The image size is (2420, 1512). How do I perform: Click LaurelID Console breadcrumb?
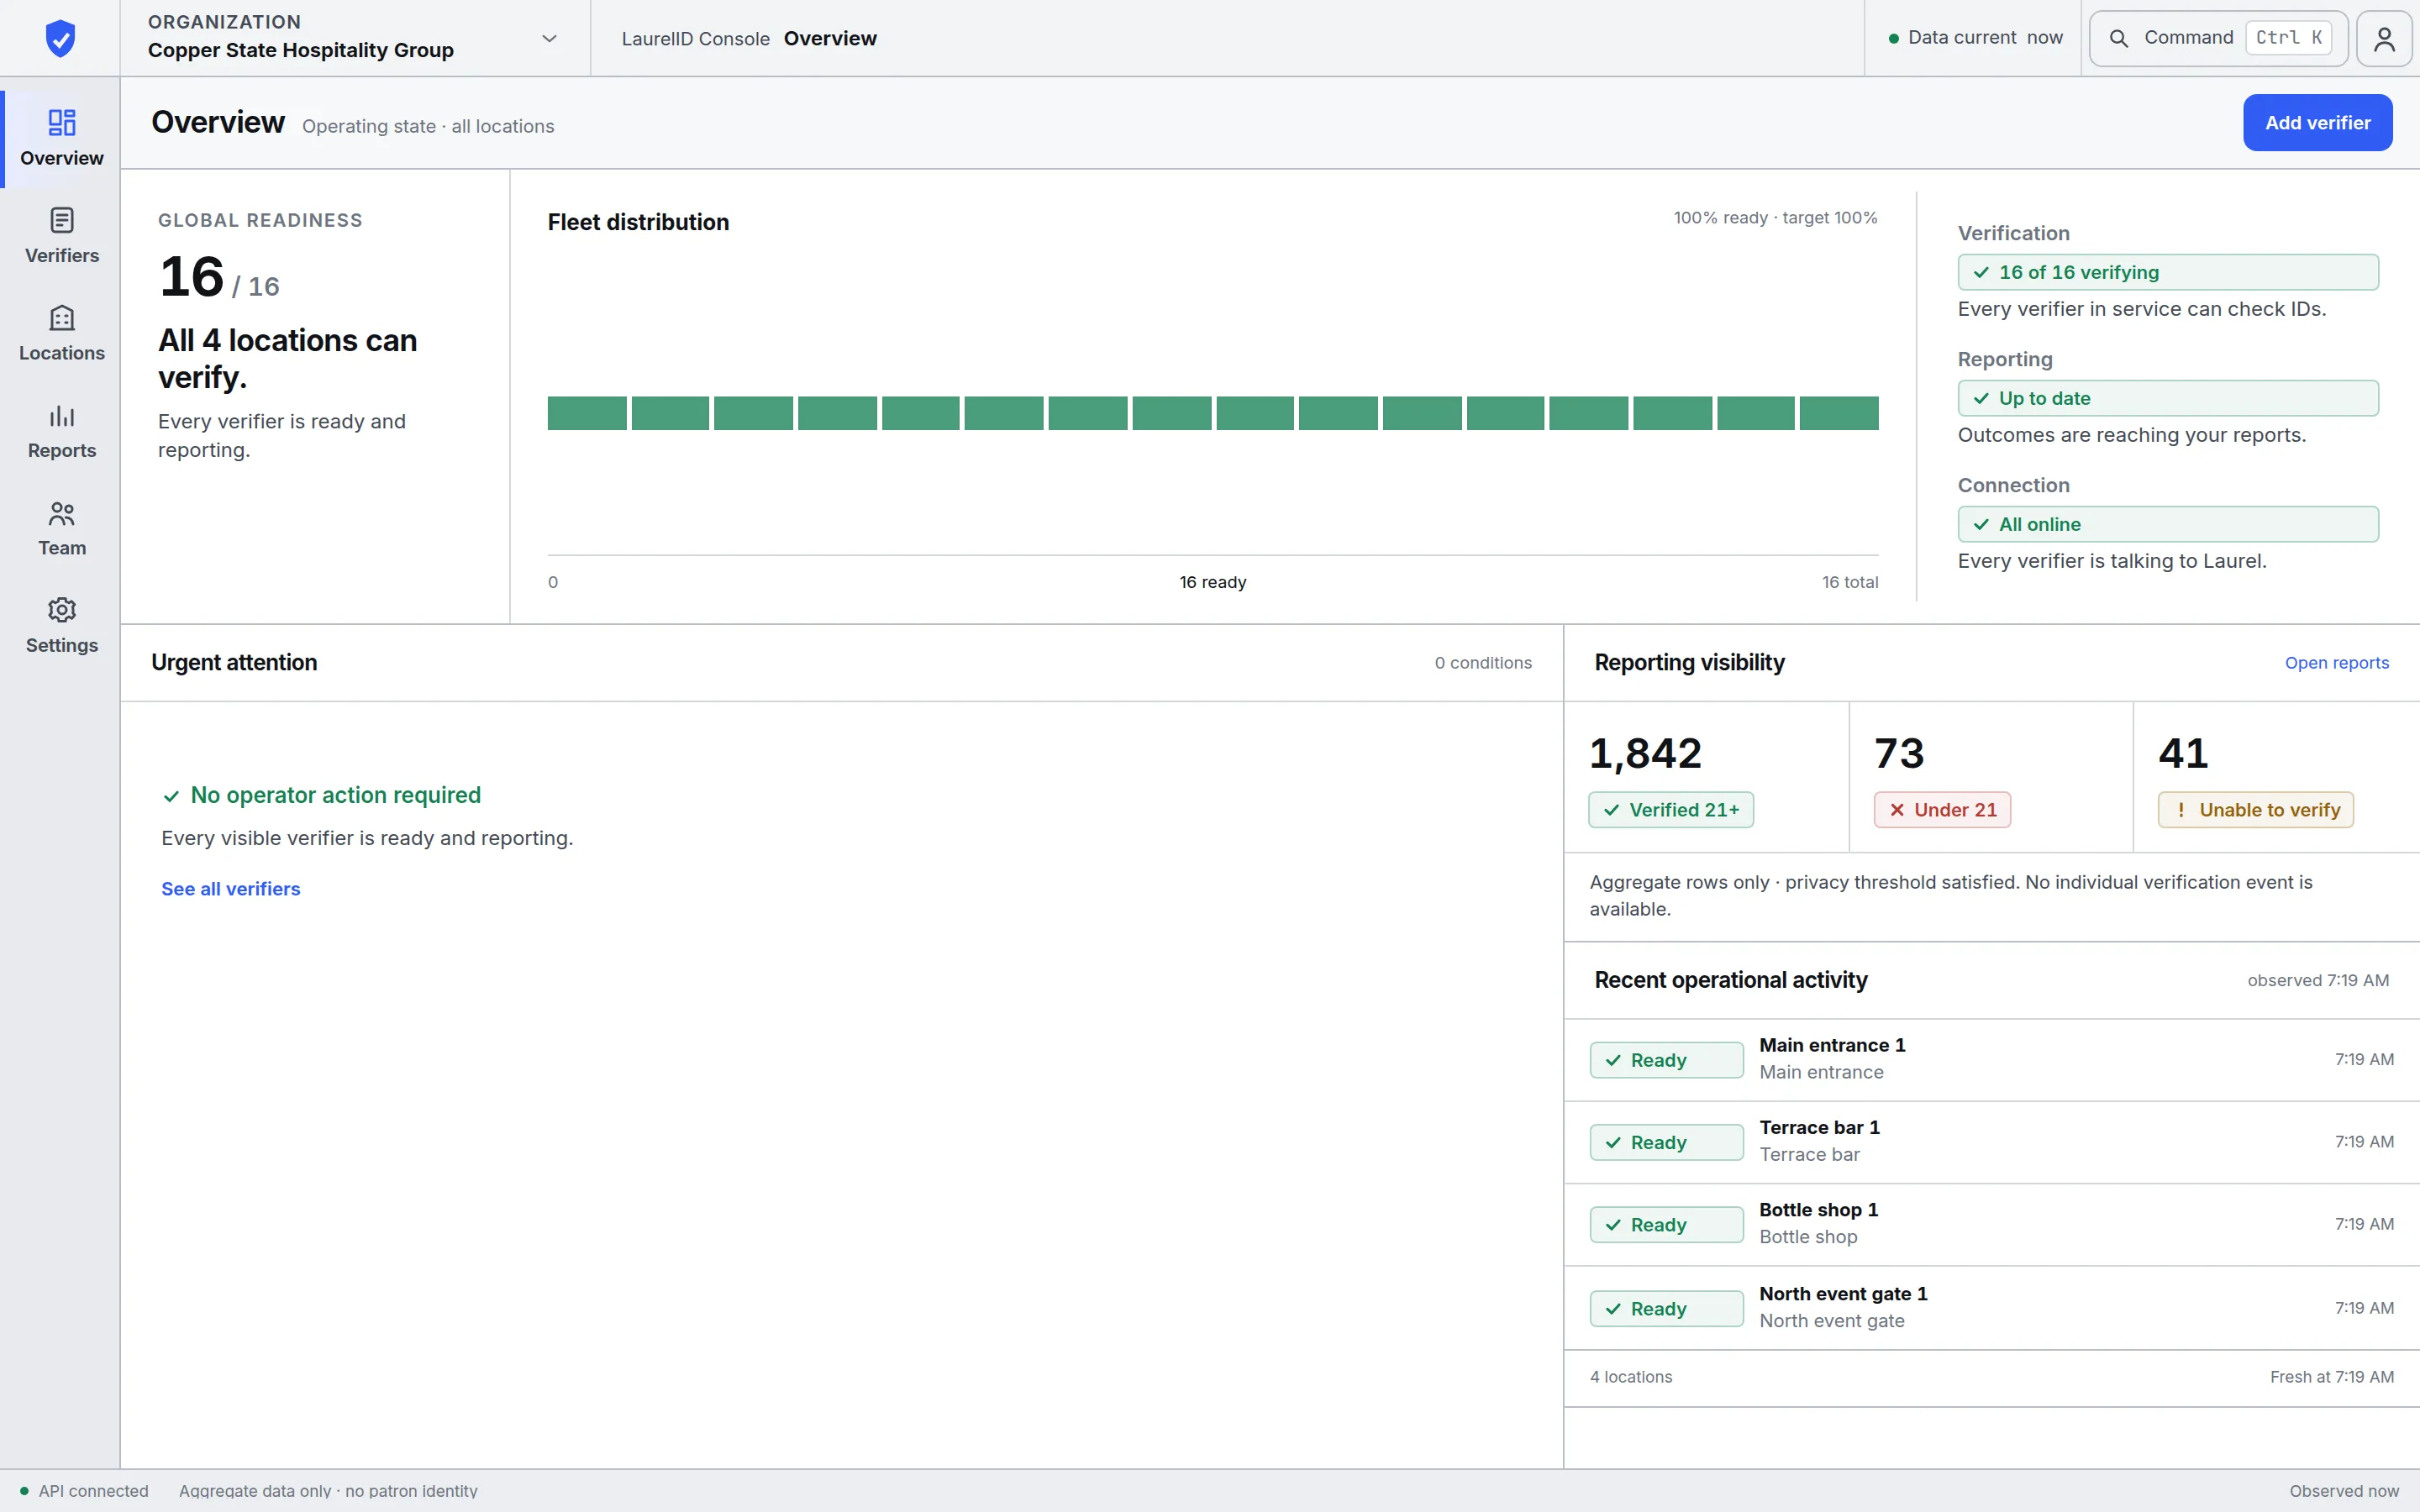(x=695, y=38)
